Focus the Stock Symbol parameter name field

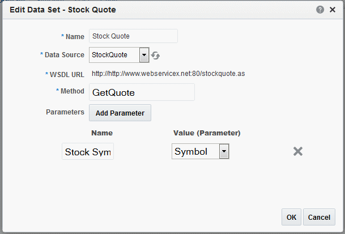tap(88, 152)
